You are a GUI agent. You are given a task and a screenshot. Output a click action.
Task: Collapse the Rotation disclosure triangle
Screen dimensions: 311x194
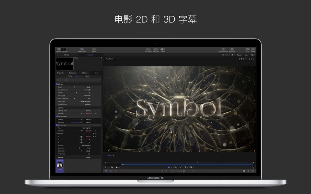point(57,133)
